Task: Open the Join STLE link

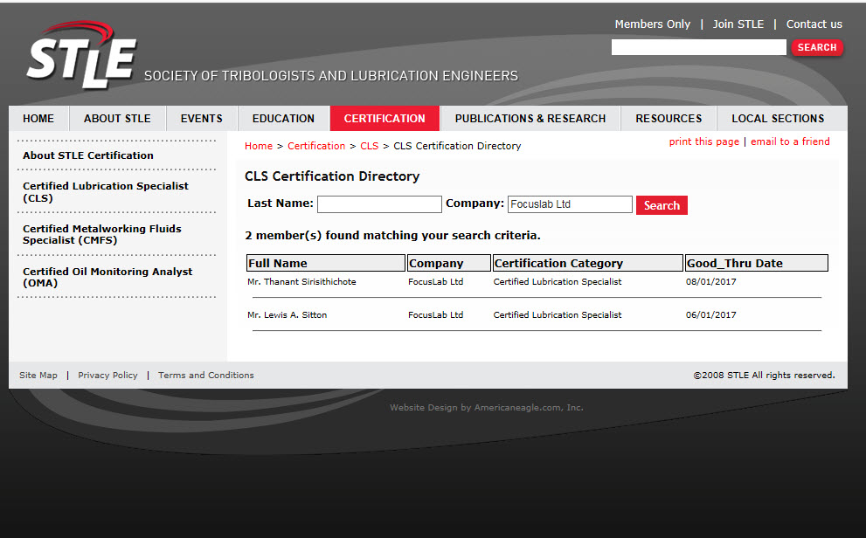Action: (x=738, y=24)
